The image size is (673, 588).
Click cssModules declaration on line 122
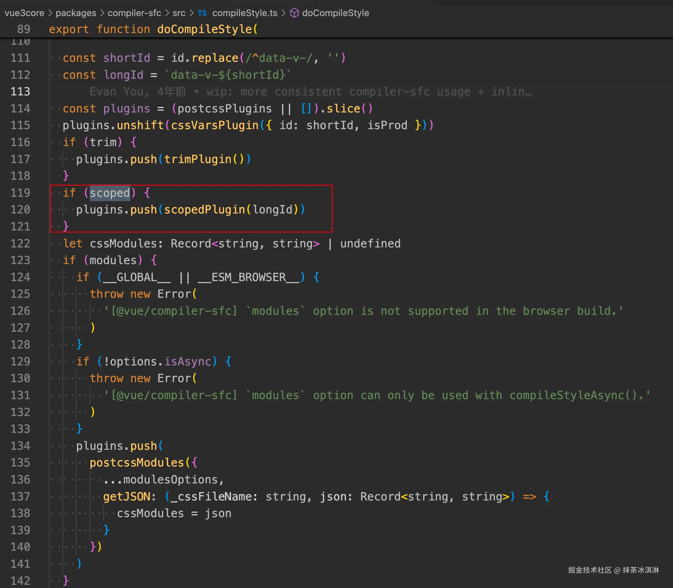123,243
